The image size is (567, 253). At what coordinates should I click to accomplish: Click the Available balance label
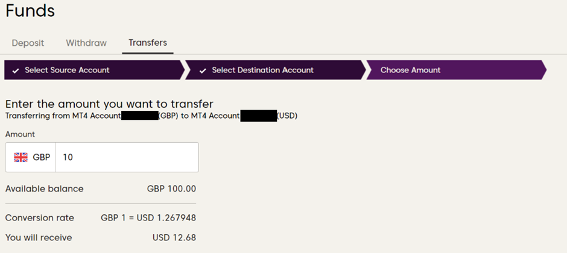[x=45, y=189]
